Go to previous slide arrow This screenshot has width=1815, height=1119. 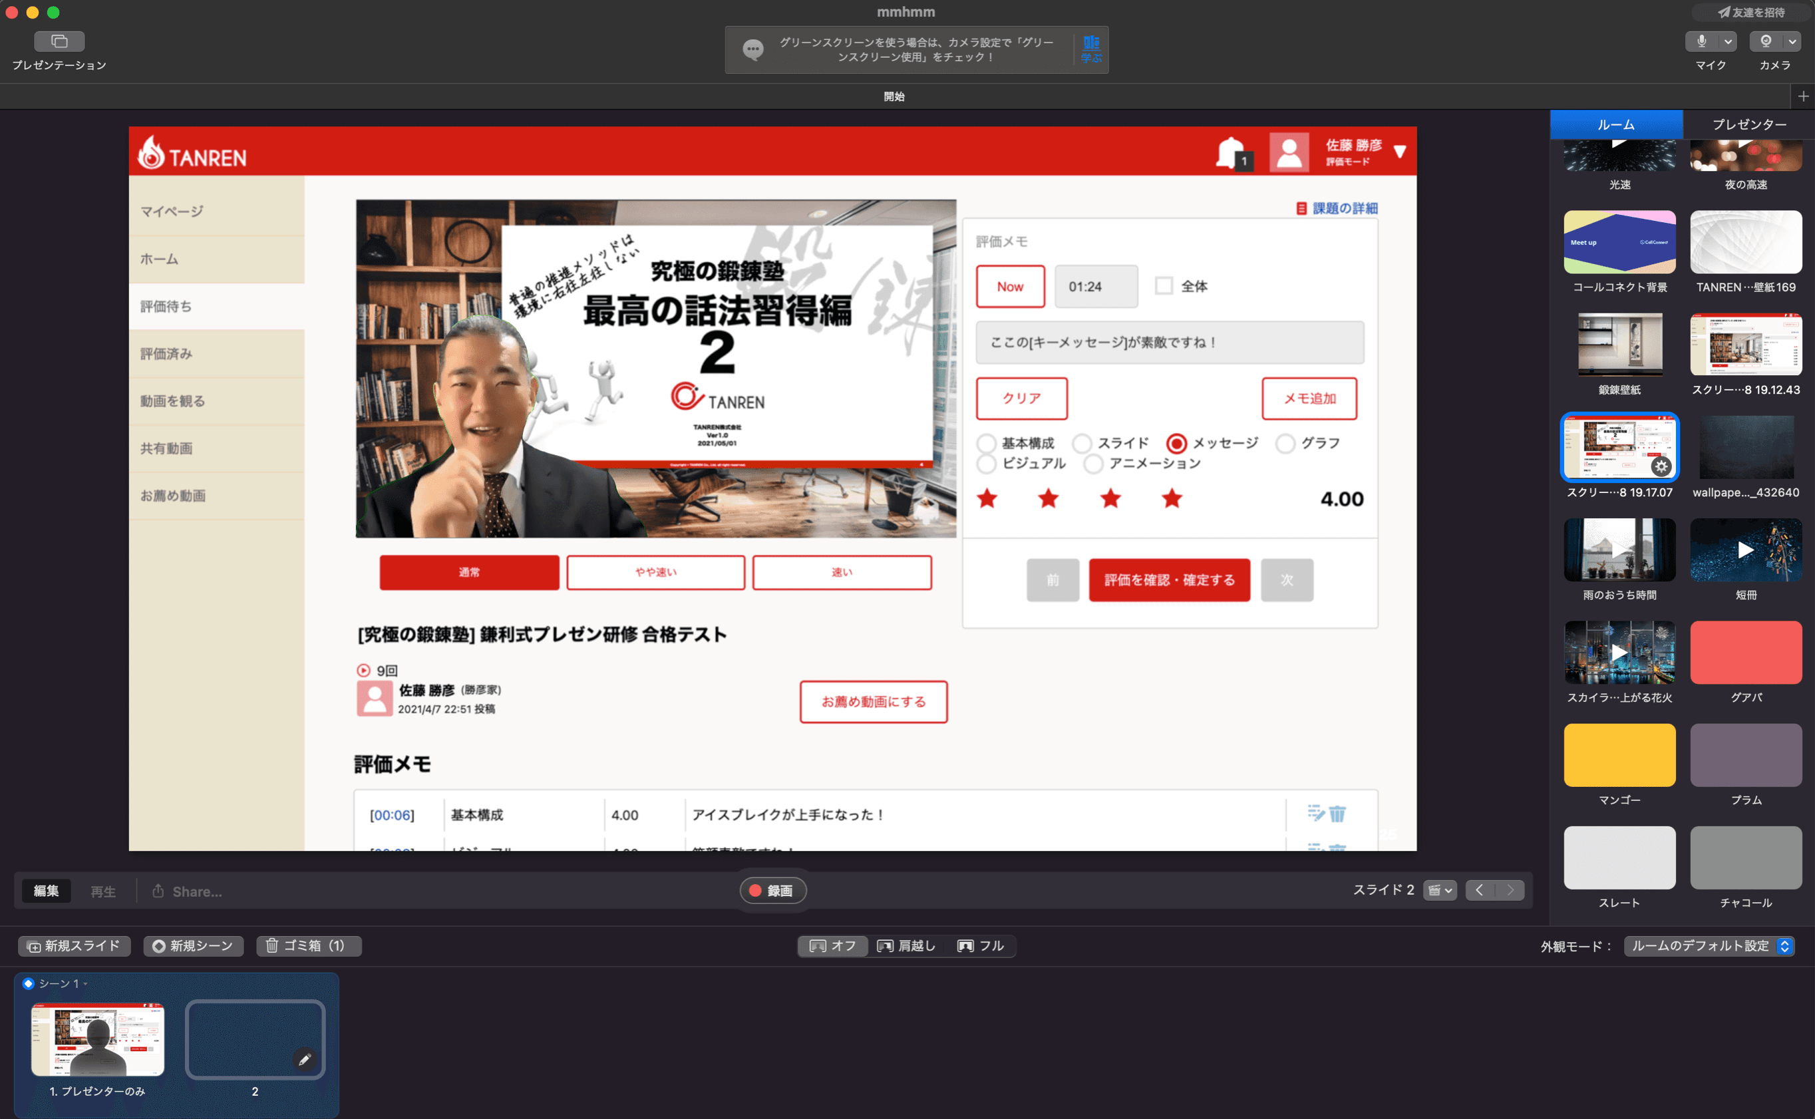pos(1479,890)
